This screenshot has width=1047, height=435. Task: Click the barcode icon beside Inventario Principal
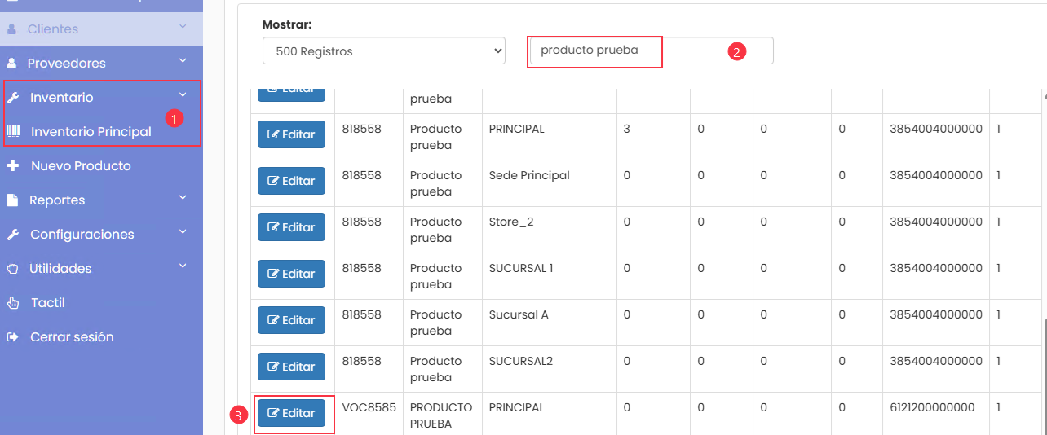[x=13, y=131]
